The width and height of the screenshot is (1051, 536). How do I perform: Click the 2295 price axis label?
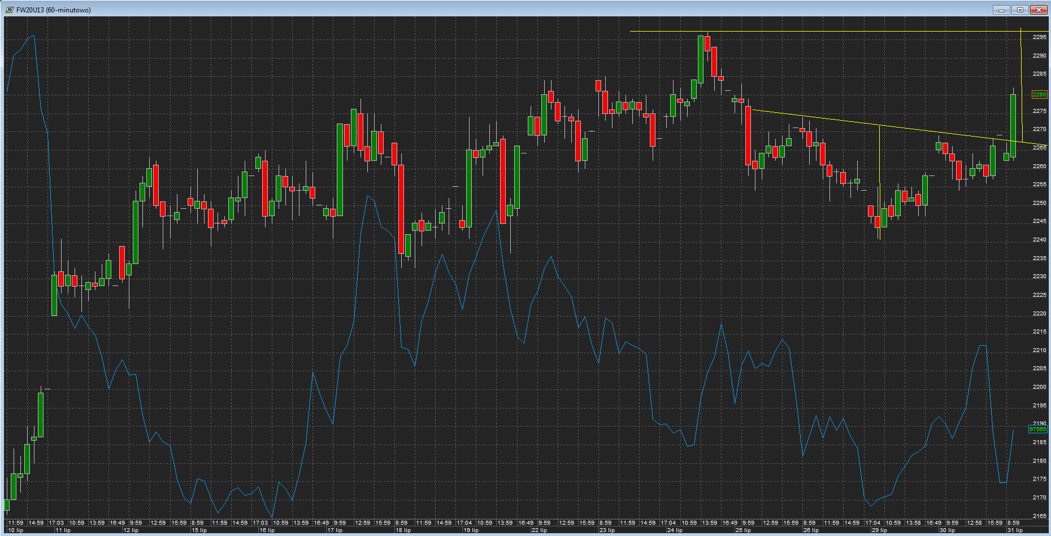(1039, 37)
